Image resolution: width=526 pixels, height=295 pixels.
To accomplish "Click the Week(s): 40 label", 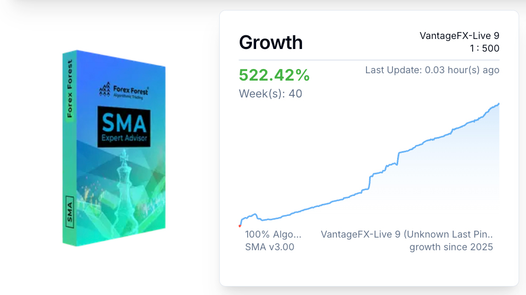I will pyautogui.click(x=270, y=94).
